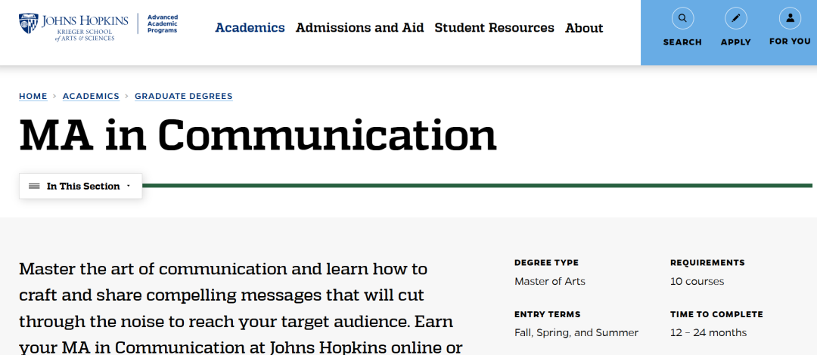Viewport: 817px width, 355px height.
Task: Click the Apply pencil icon
Action: click(x=736, y=18)
